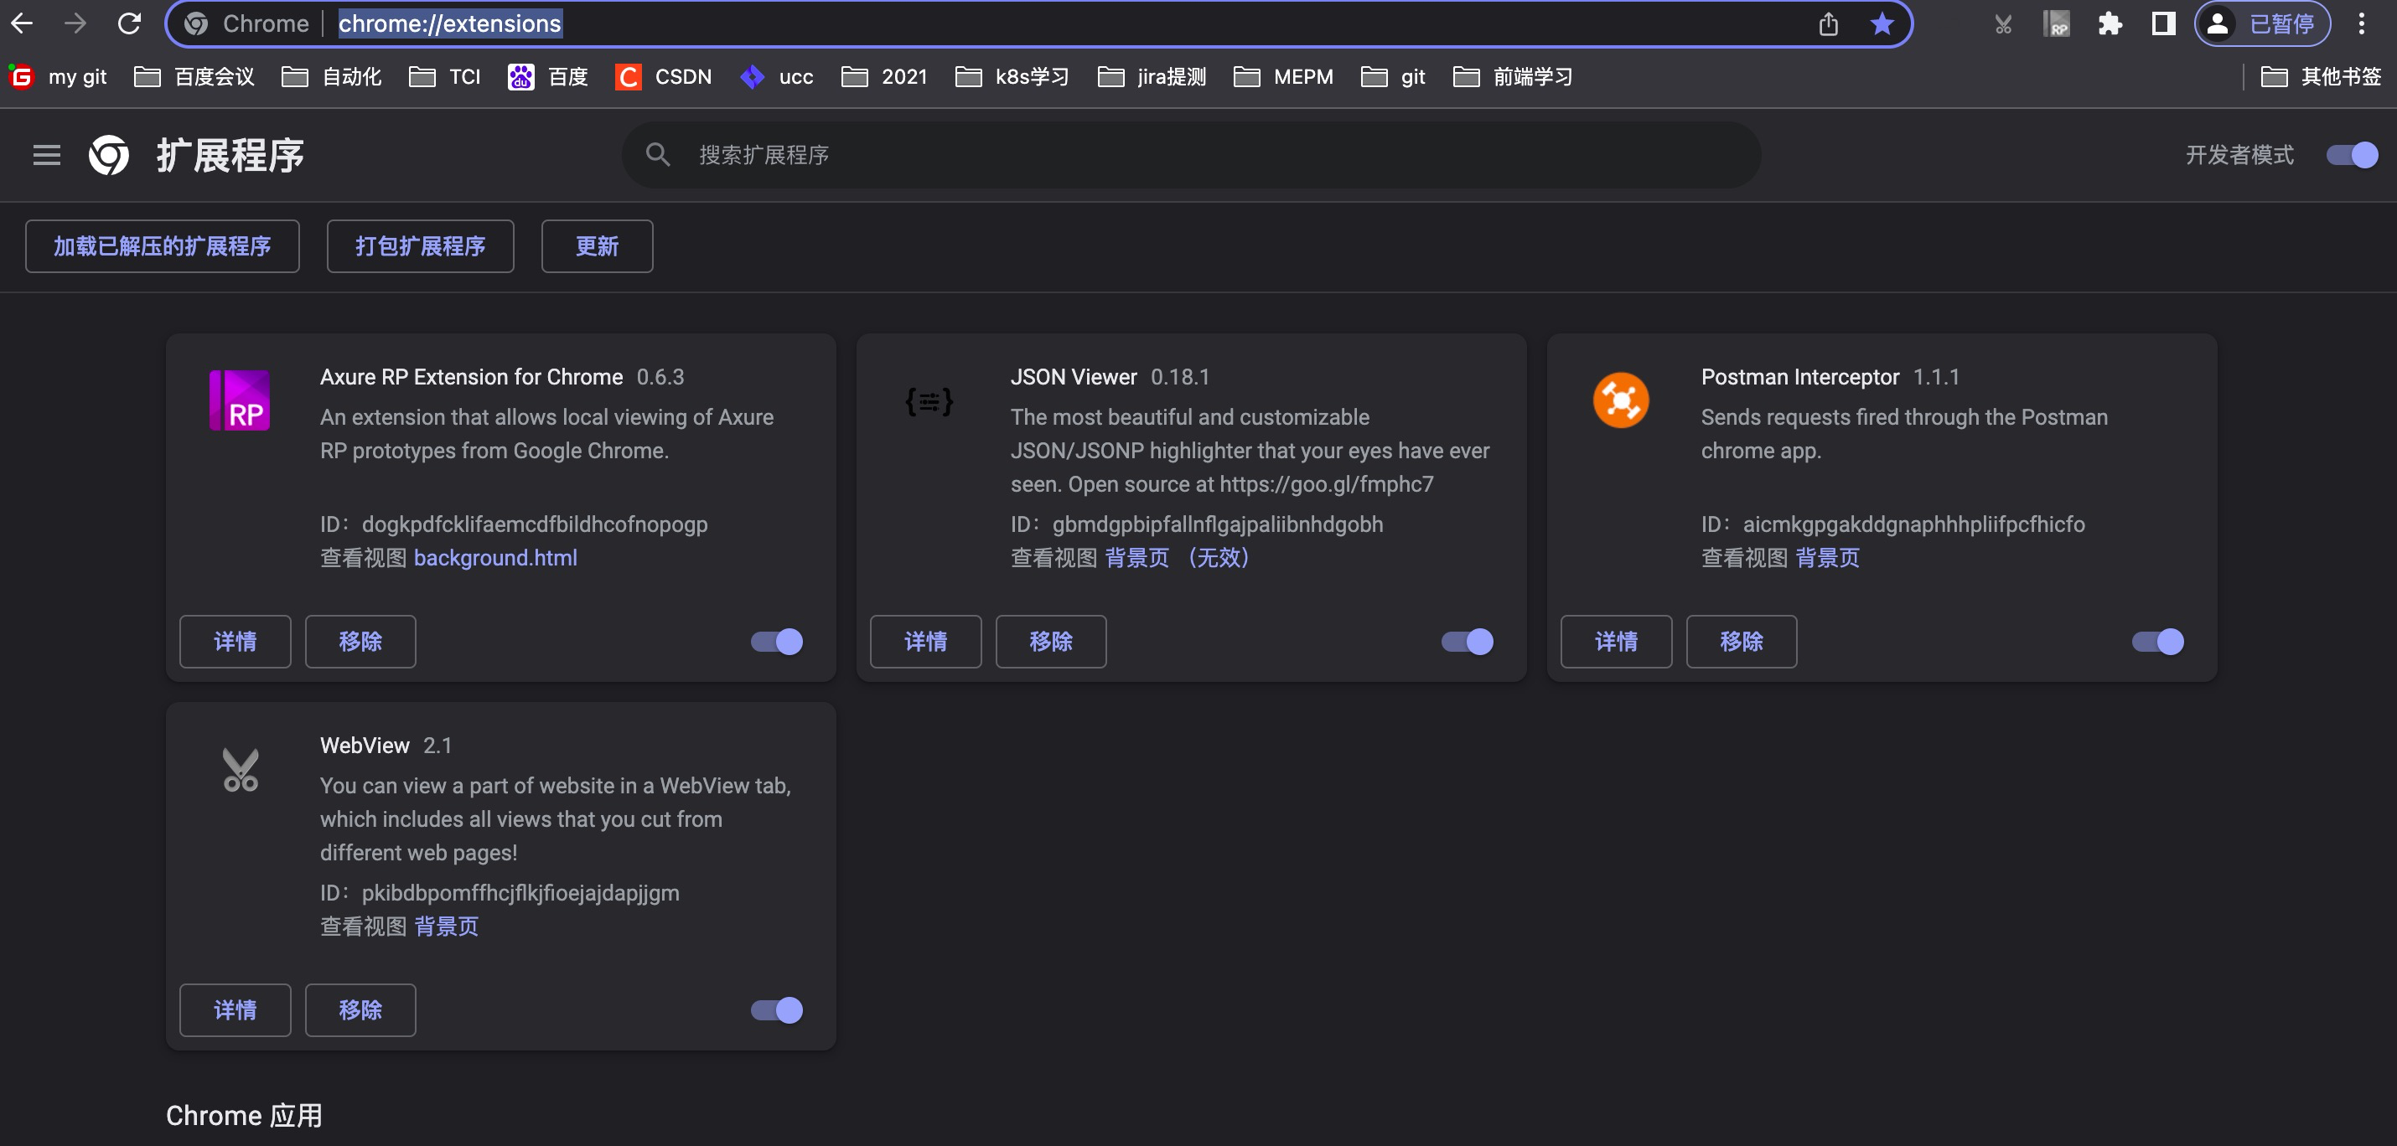This screenshot has height=1146, width=2397.
Task: Click the Axure RP extension icon
Action: point(239,400)
